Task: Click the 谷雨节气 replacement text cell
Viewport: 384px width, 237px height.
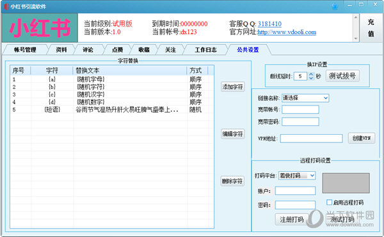Action: [127, 110]
